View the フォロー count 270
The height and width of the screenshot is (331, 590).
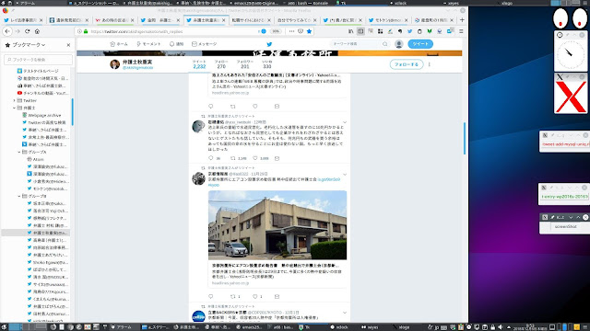point(221,64)
